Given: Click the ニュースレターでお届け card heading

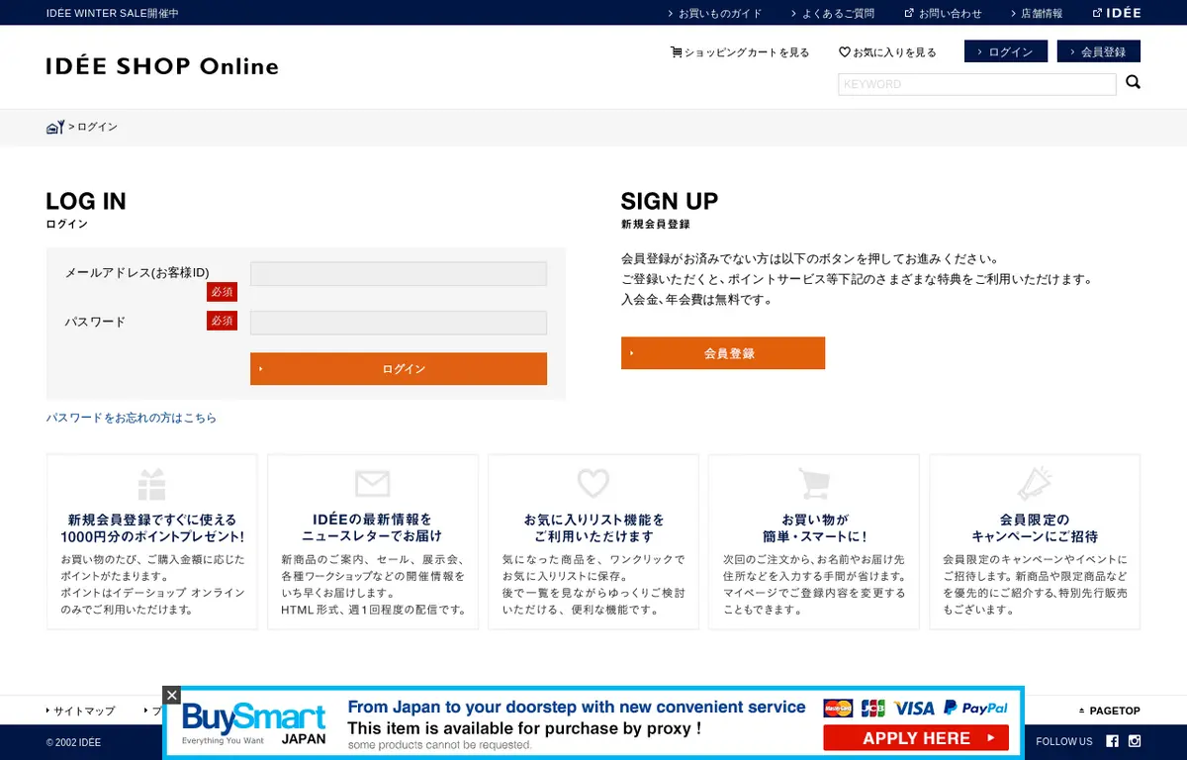Looking at the screenshot, I should point(372,527).
